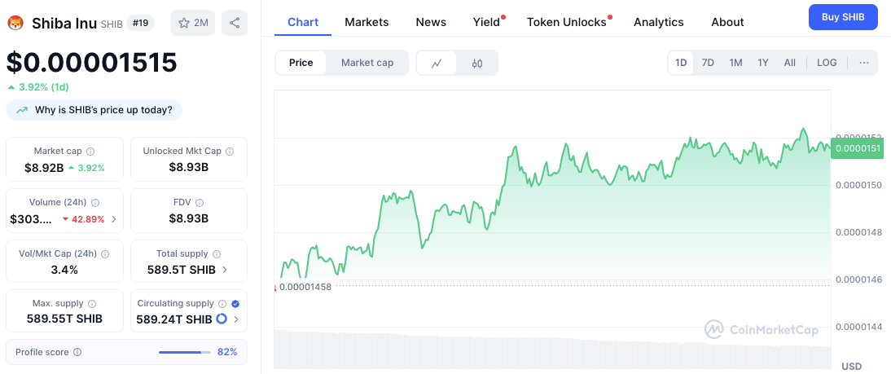Set chart range to 1M

coord(736,63)
